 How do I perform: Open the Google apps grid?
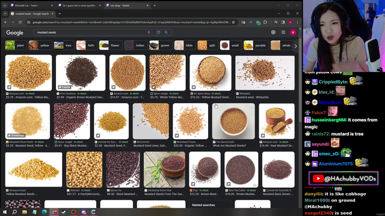pyautogui.click(x=283, y=32)
